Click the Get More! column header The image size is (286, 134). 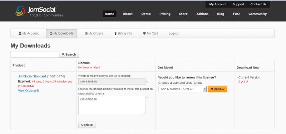pyautogui.click(x=165, y=68)
